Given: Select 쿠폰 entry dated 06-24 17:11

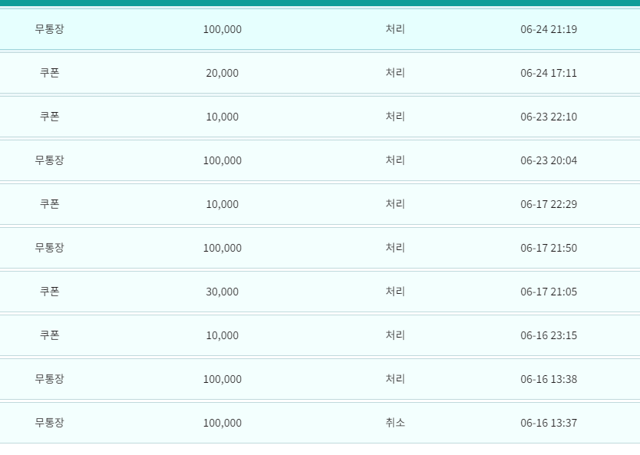Looking at the screenshot, I should [x=49, y=73].
